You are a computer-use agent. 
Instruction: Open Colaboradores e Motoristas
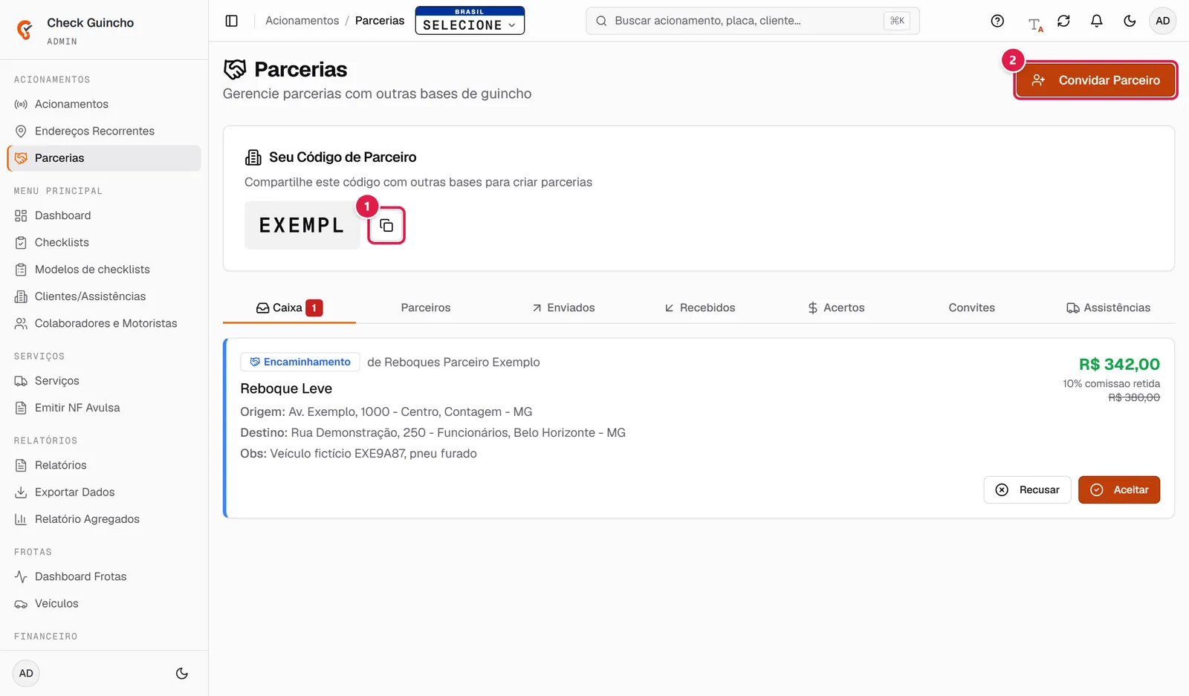pyautogui.click(x=104, y=323)
